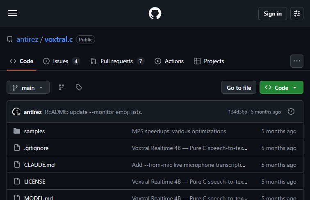Open the Projects tab
This screenshot has width=310, height=200.
[x=209, y=61]
